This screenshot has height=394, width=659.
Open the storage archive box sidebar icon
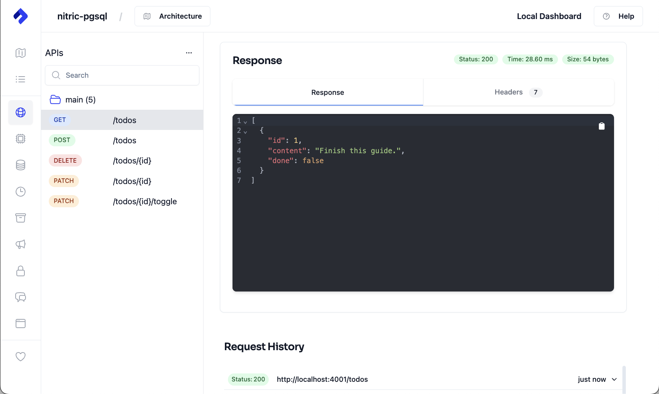(x=21, y=218)
